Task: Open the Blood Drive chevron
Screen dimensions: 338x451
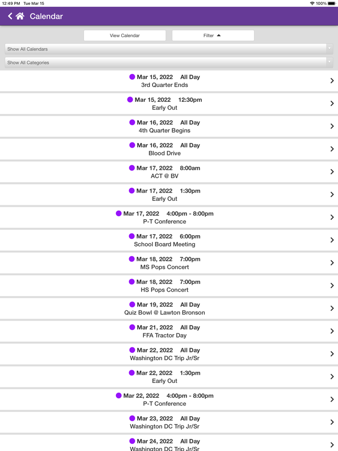Action: [332, 149]
